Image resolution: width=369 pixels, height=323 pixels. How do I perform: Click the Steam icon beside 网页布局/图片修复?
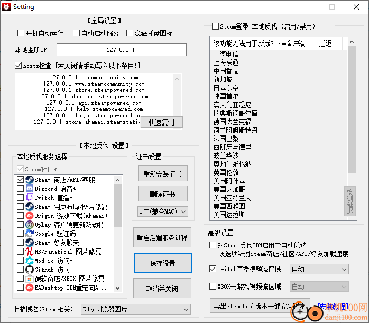click(x=30, y=207)
